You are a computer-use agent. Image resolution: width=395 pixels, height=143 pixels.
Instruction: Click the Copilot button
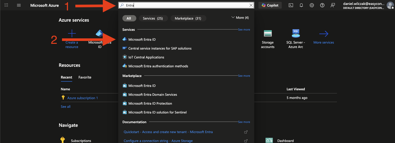coord(270,5)
